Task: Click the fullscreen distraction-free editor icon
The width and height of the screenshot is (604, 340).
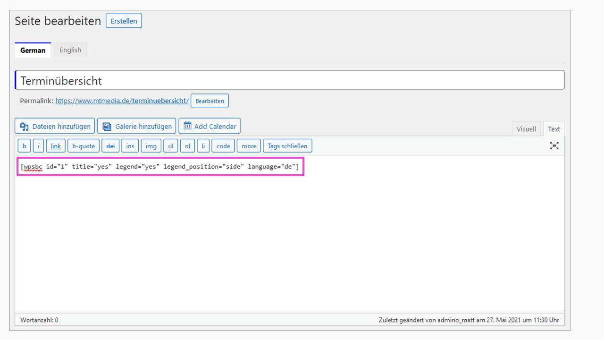Action: 554,146
